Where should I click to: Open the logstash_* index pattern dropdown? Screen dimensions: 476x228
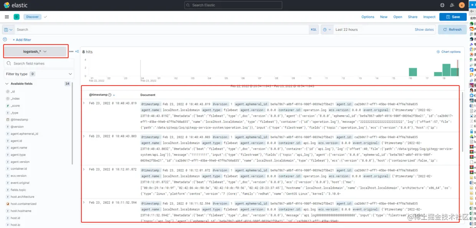point(36,51)
